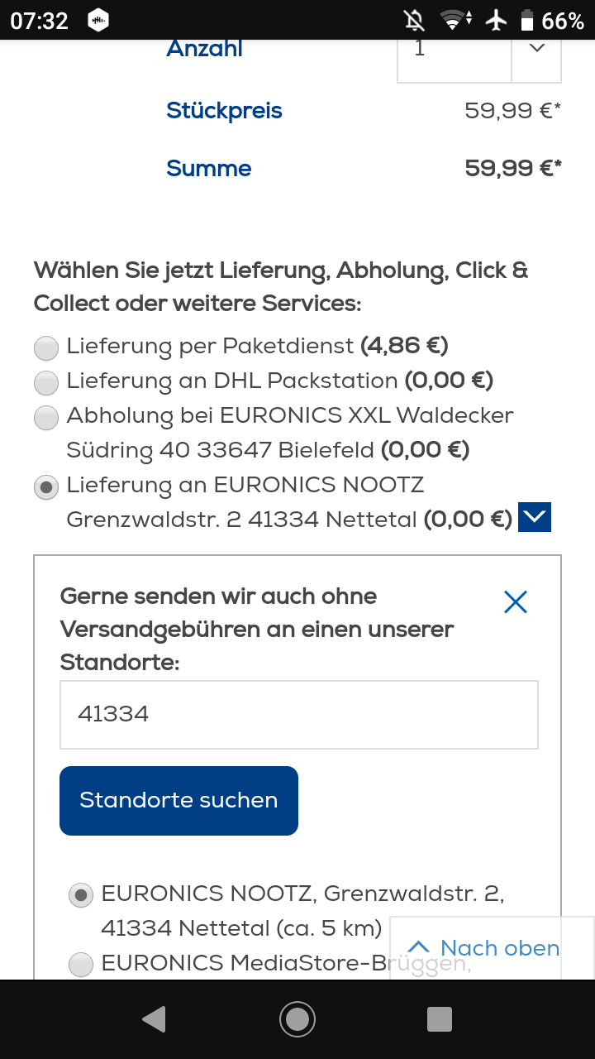Tap the app notification icon beside the clock
This screenshot has height=1059, width=595.
click(x=98, y=20)
